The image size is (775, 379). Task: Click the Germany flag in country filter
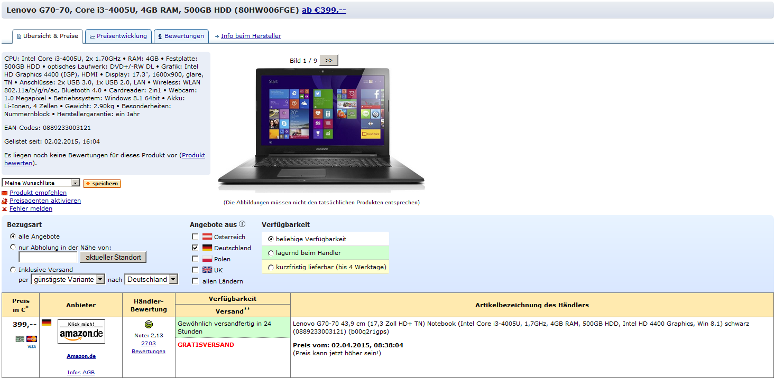[207, 248]
